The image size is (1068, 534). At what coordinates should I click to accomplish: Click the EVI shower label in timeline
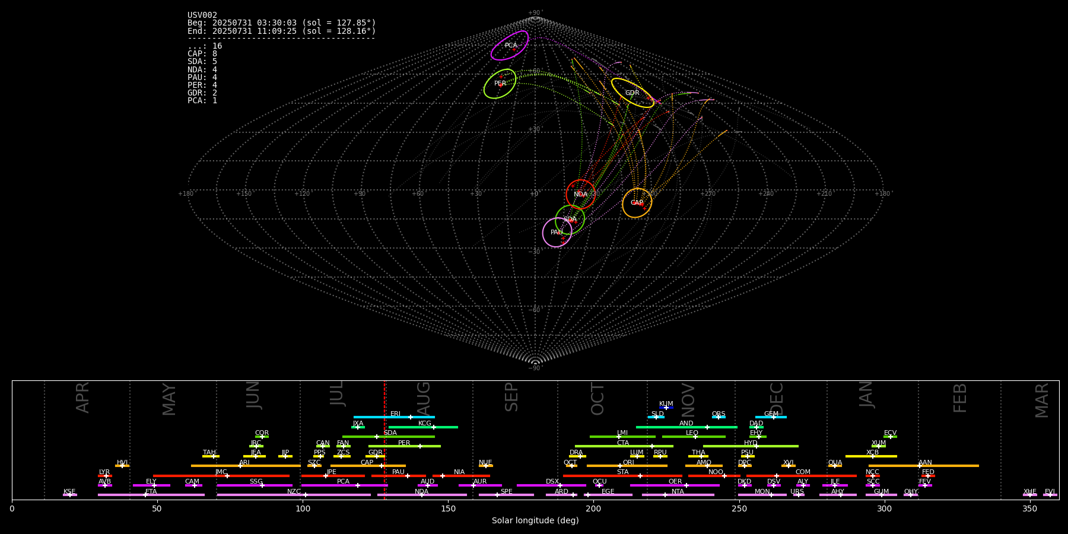[1050, 492]
